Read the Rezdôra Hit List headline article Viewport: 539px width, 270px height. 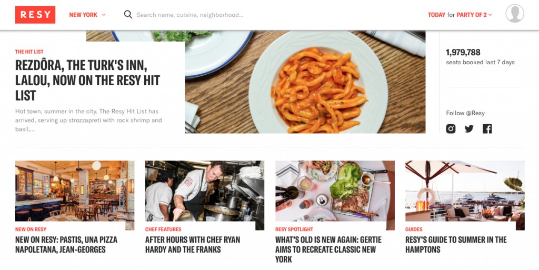[88, 81]
